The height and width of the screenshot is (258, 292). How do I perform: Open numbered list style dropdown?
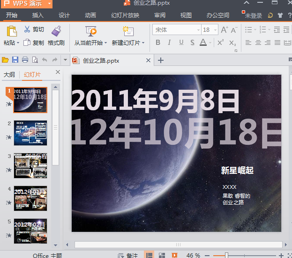pos(269,30)
